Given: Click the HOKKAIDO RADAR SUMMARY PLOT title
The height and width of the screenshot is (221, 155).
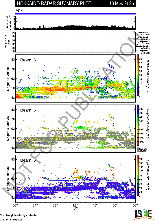Looking at the screenshot, I should [54, 3].
